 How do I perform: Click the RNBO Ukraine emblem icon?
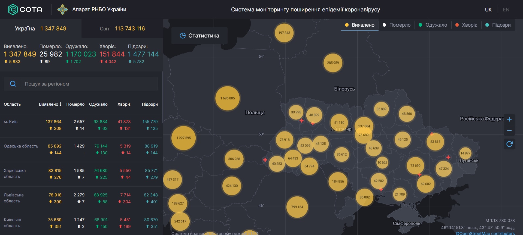(x=63, y=10)
